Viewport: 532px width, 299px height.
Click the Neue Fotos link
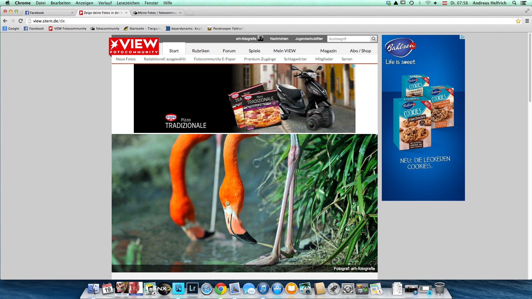click(126, 59)
